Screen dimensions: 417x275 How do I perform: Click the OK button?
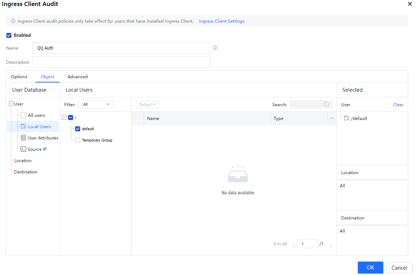click(x=370, y=268)
